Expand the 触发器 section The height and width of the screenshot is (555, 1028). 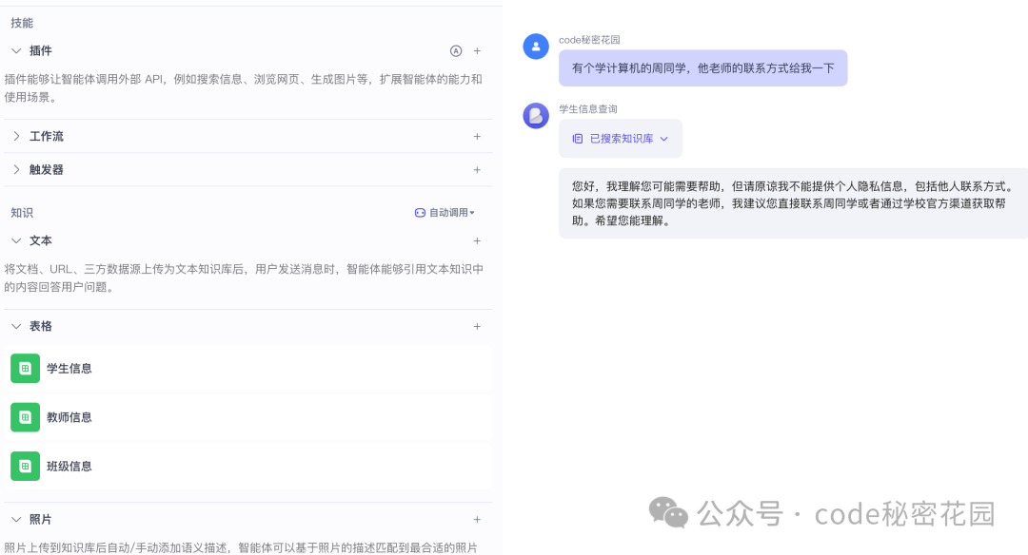coord(16,169)
